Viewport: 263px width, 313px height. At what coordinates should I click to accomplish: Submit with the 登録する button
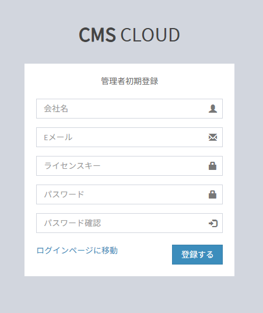pyautogui.click(x=197, y=255)
